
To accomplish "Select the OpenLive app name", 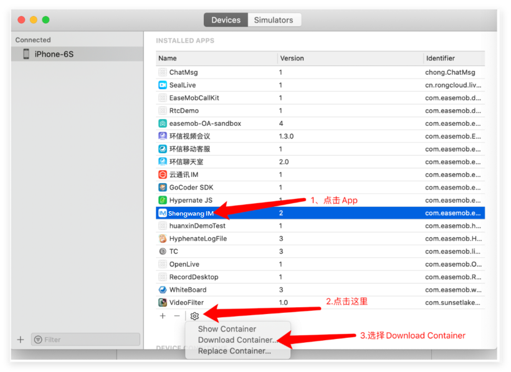I will click(x=184, y=264).
